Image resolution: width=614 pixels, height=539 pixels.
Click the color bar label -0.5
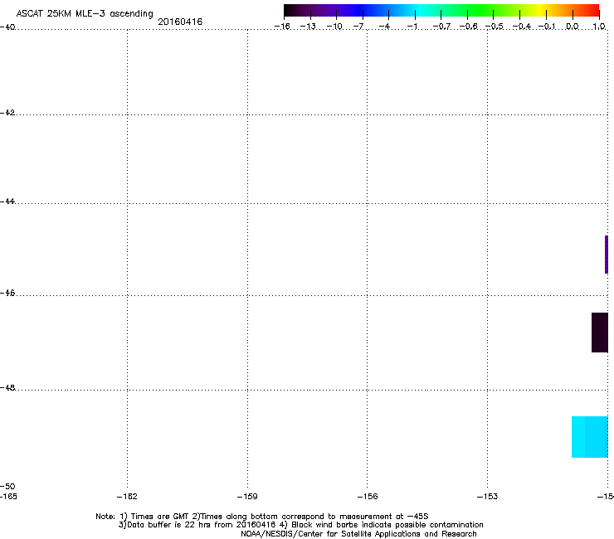click(495, 27)
